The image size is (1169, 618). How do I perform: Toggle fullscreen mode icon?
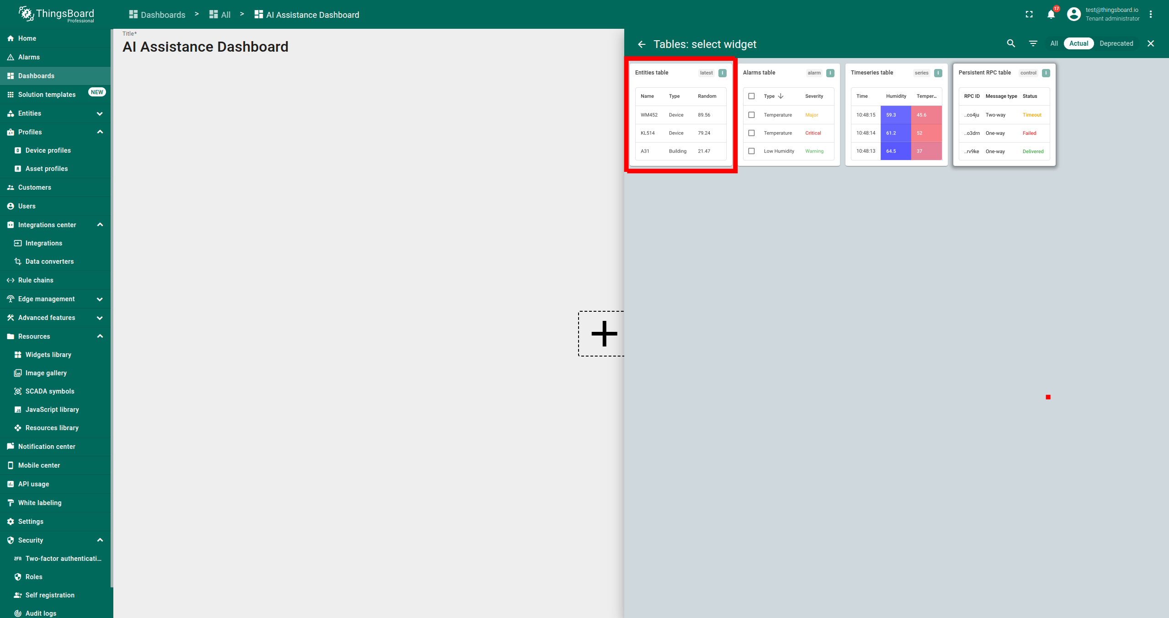pos(1029,15)
